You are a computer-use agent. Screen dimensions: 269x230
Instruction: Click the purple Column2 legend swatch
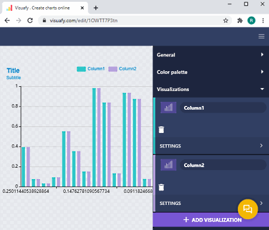[112, 69]
